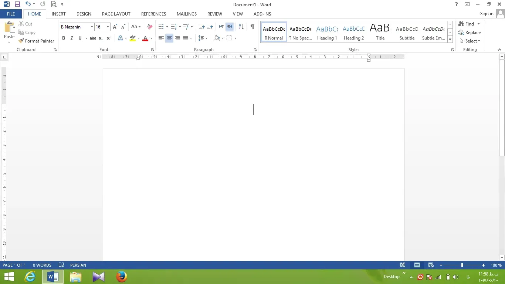Increase font size with Grow Font
This screenshot has width=505, height=284.
point(115,27)
